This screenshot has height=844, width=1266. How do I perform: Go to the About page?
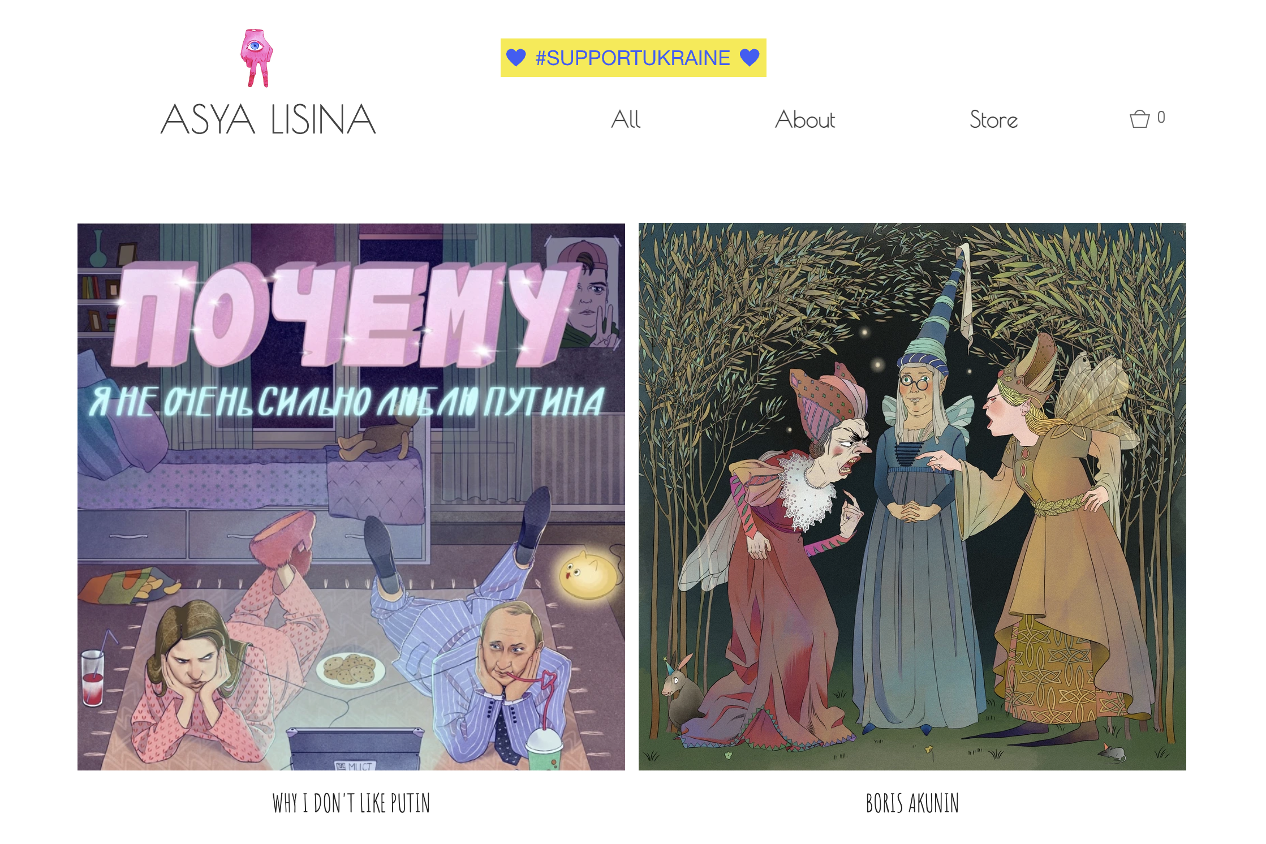point(805,119)
